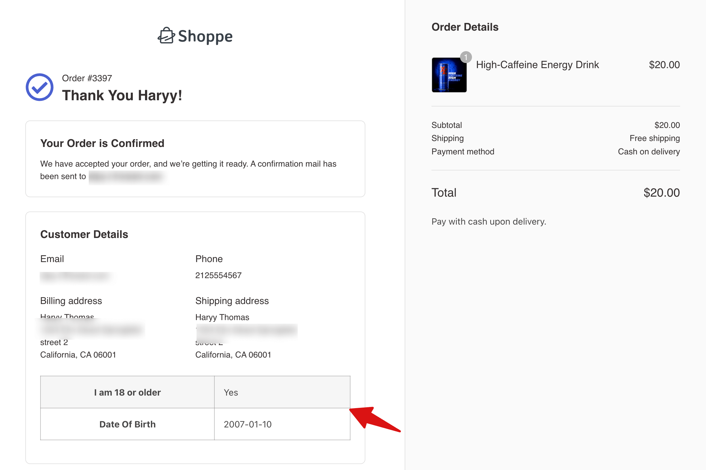Image resolution: width=706 pixels, height=470 pixels.
Task: Select the phone number 2125554567
Action: pos(218,275)
